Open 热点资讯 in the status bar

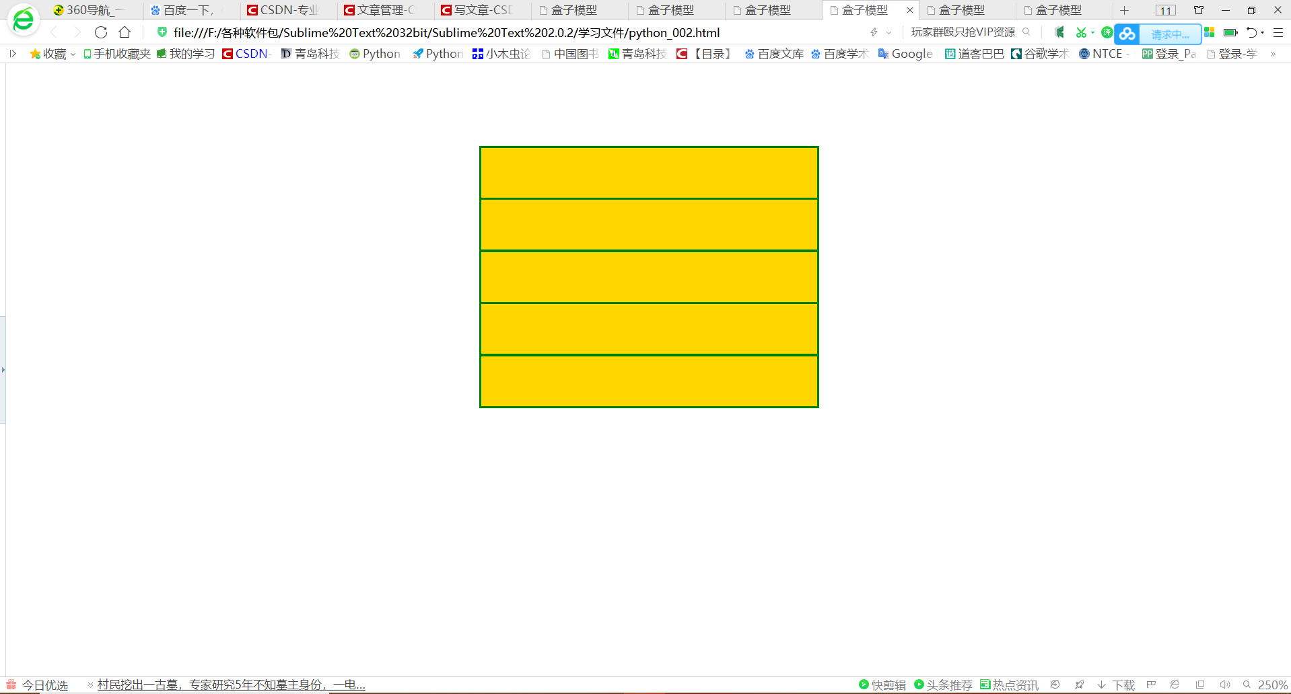1009,685
